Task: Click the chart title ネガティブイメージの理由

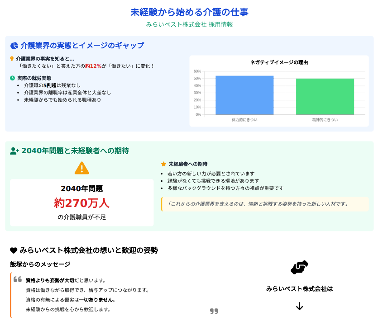Action: click(x=279, y=62)
